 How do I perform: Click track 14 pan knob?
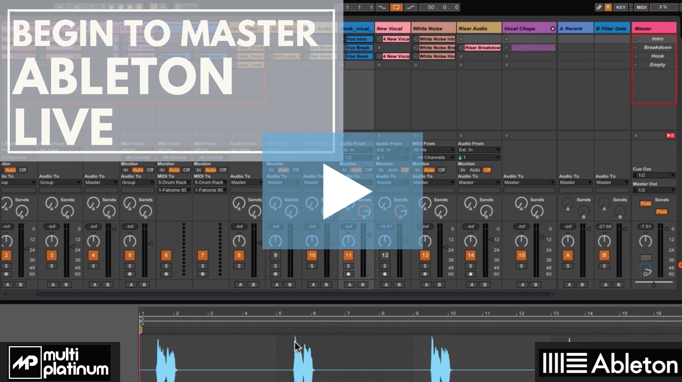click(470, 241)
